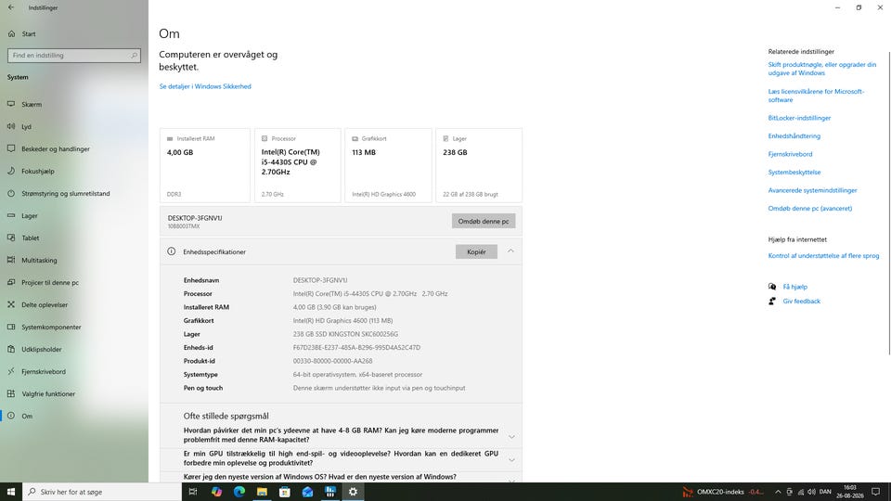891x501 pixels.
Task: Click the taskbar clock showing 16:03
Action: [849, 492]
